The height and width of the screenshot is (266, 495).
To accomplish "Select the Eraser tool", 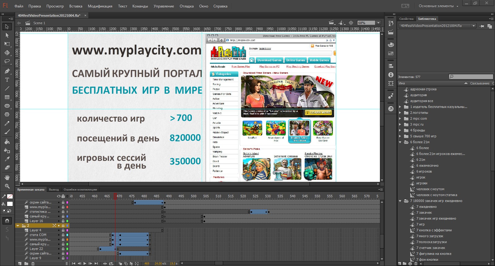I will (x=7, y=168).
